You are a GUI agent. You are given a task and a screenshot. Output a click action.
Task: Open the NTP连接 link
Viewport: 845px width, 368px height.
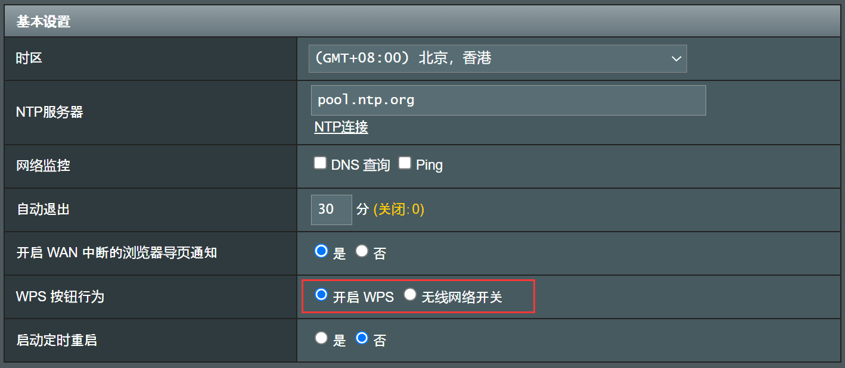click(x=341, y=127)
